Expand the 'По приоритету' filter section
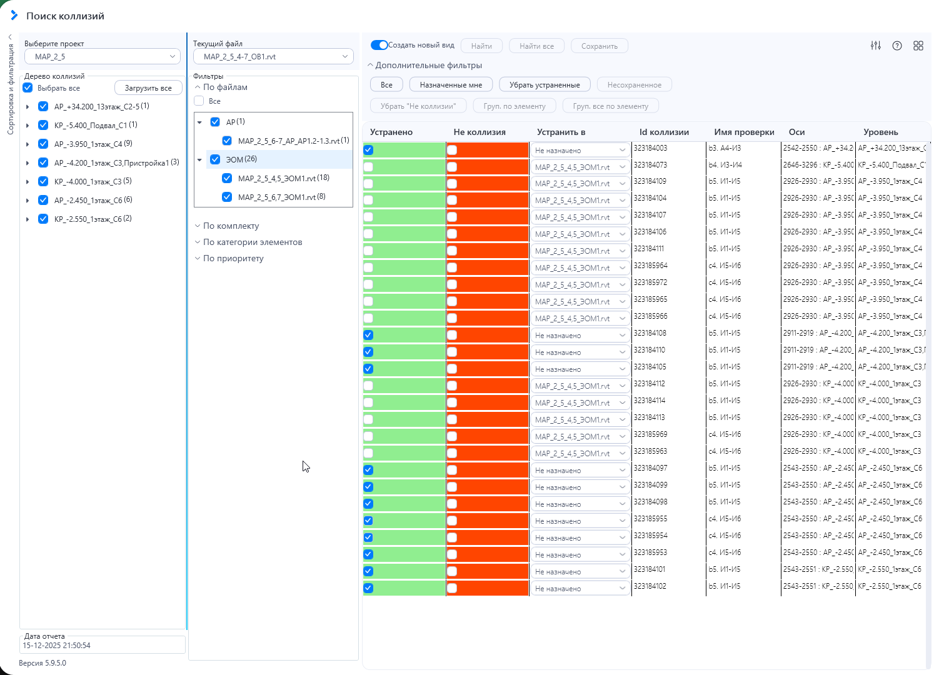 (233, 258)
